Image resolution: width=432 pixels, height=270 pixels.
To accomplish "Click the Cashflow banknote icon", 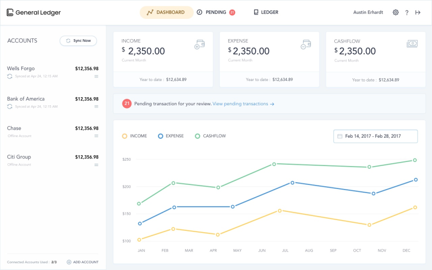I will coord(412,44).
